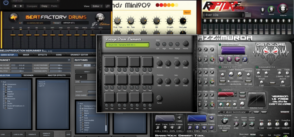Click the Load & Join button
Viewport: 294px width, 137px height.
pos(18,134)
